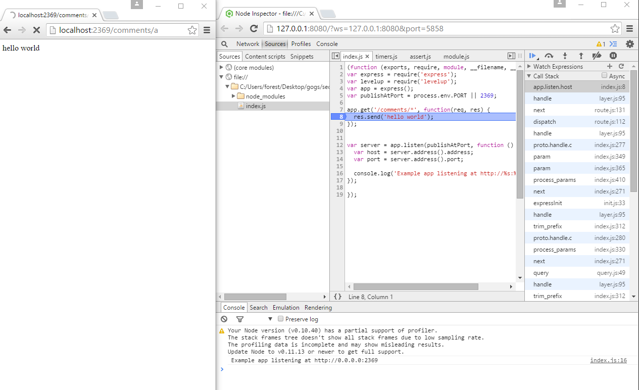This screenshot has width=639, height=390.
Task: Toggle pause on exceptions
Action: [613, 56]
